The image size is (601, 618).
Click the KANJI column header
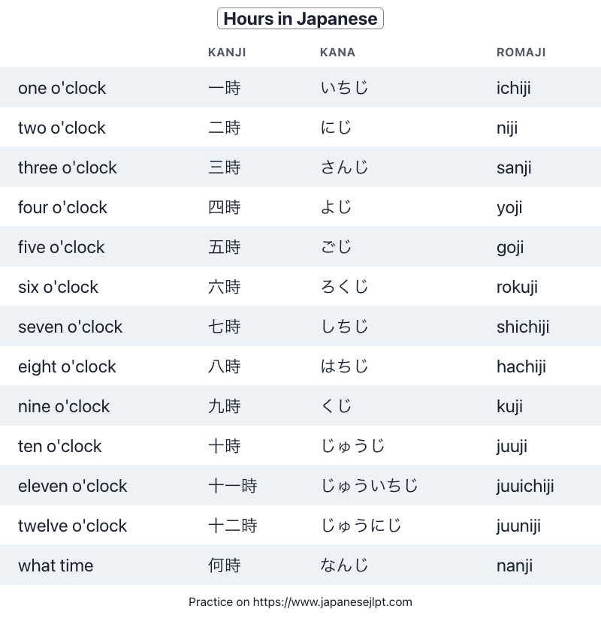[227, 53]
